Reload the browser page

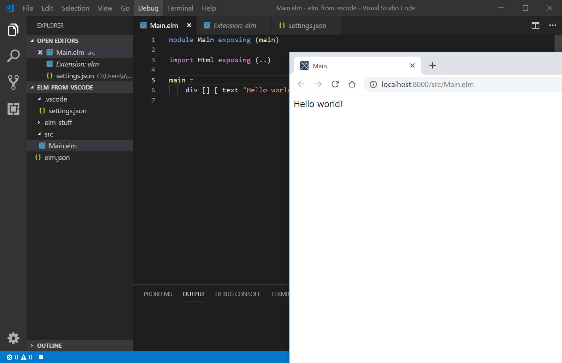coord(335,84)
